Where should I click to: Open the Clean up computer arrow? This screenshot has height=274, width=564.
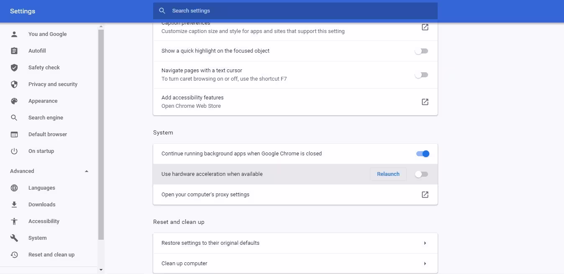pyautogui.click(x=425, y=264)
